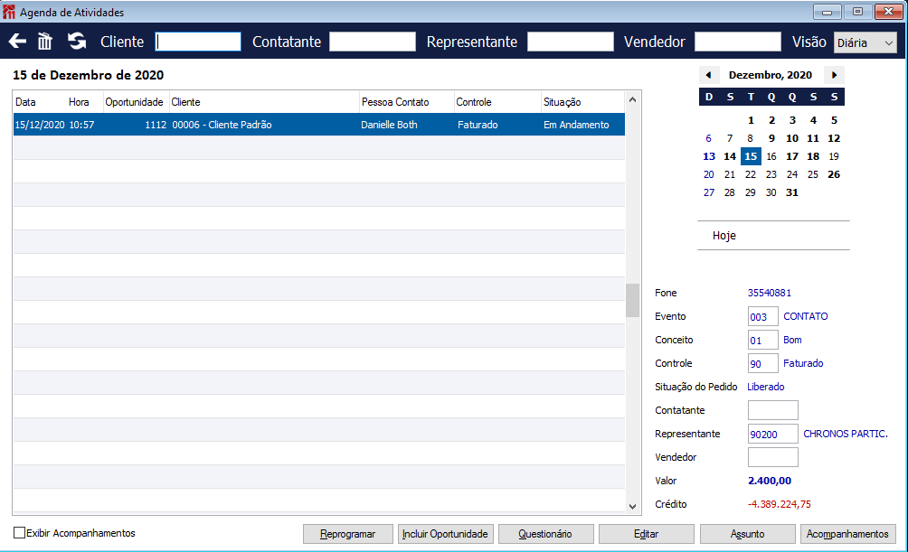This screenshot has width=908, height=552.
Task: Open the Visão dropdown showing Diária
Action: (865, 42)
